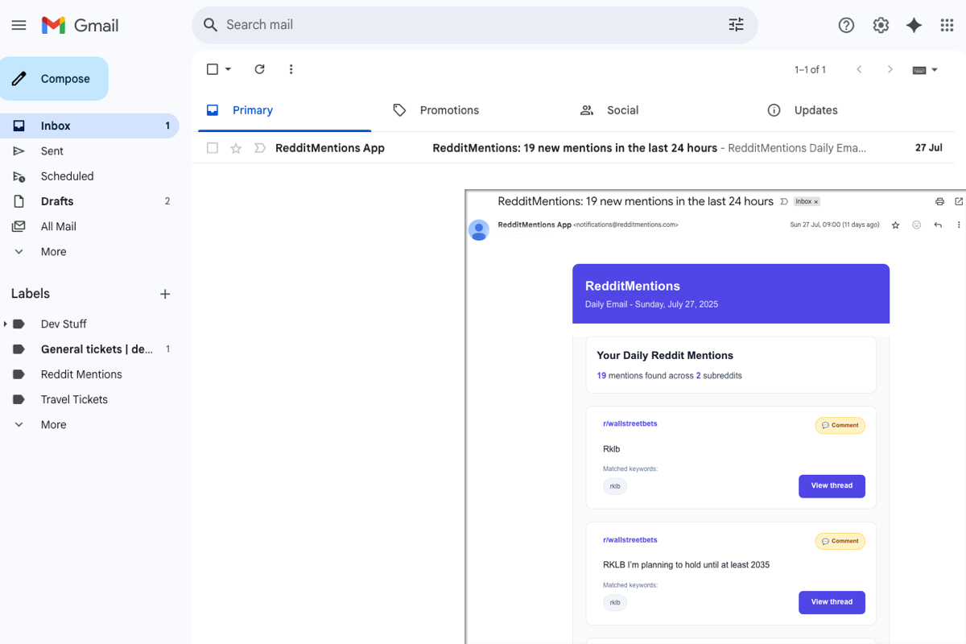Image resolution: width=966 pixels, height=644 pixels.
Task: Remove Inbox label from the email
Action: click(x=815, y=202)
